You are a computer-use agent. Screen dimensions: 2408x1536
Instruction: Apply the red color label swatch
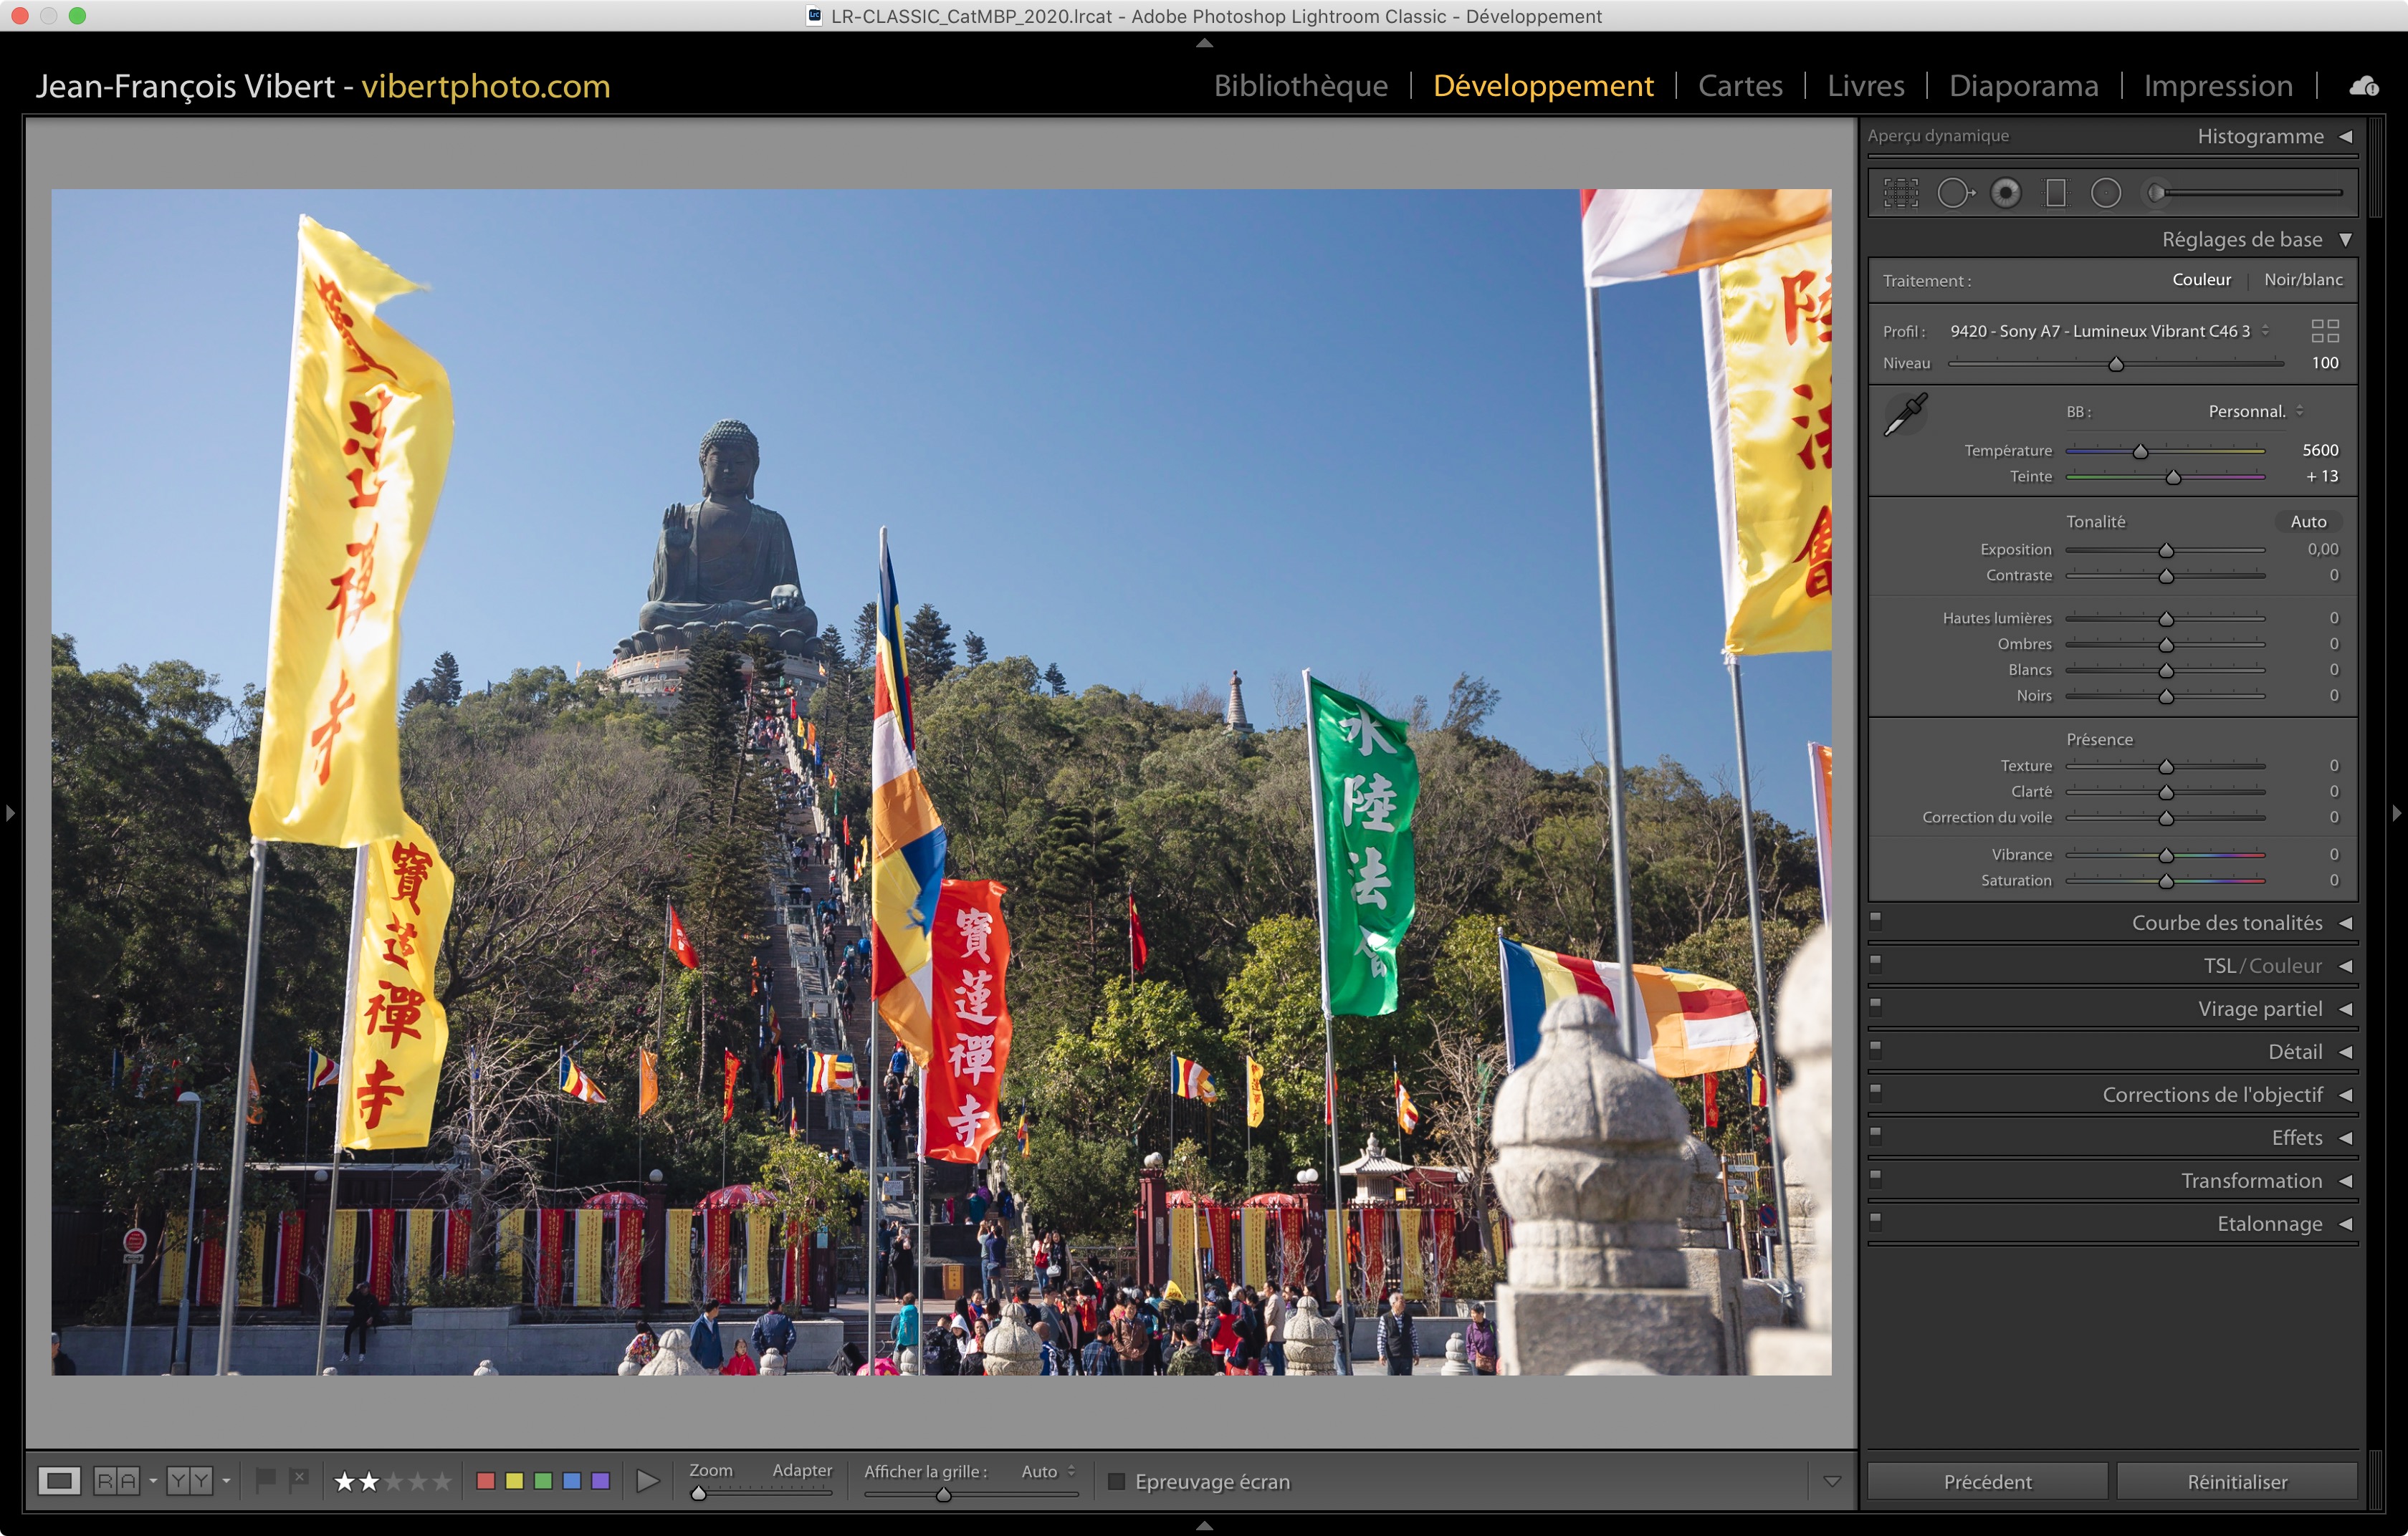pos(486,1481)
